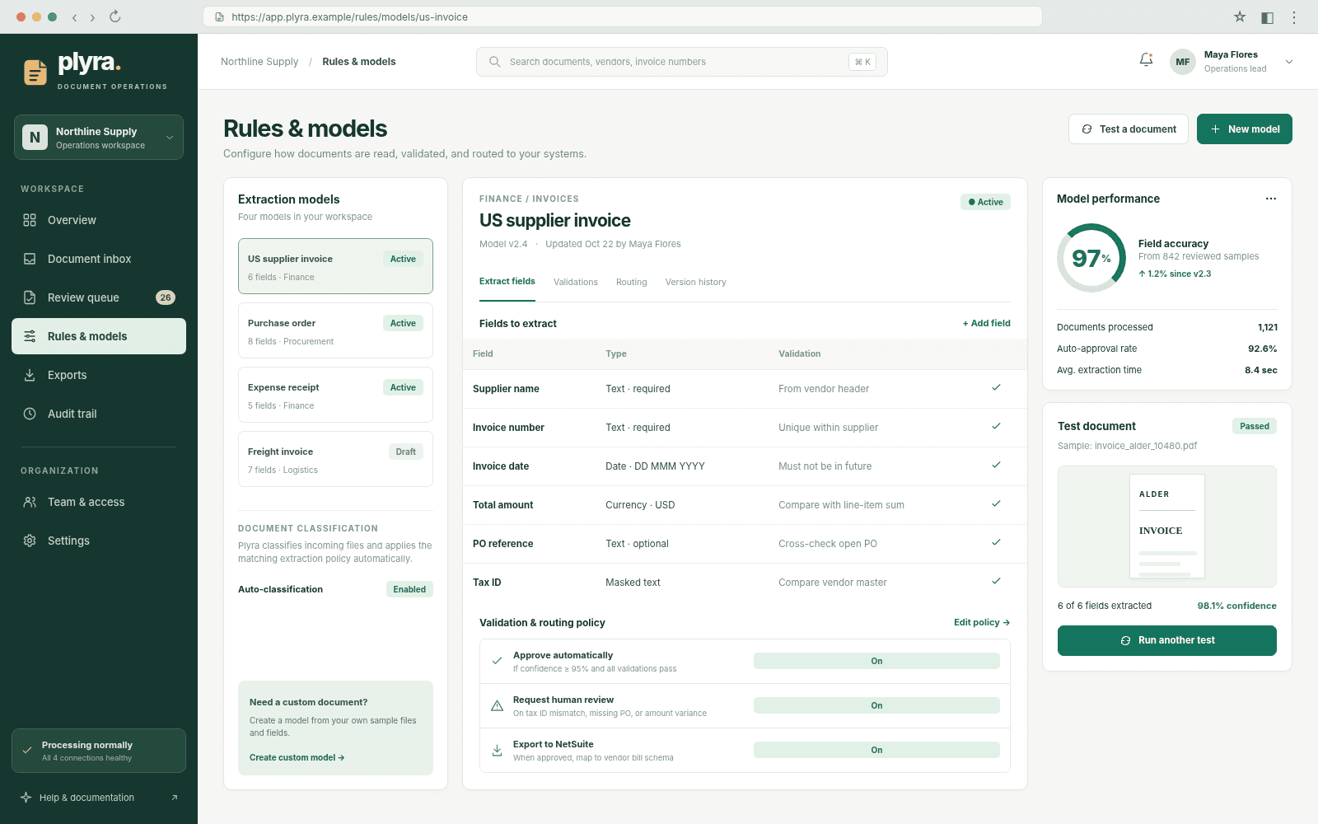Viewport: 1318px width, 824px height.
Task: Select the Extract fields tab
Action: [507, 281]
